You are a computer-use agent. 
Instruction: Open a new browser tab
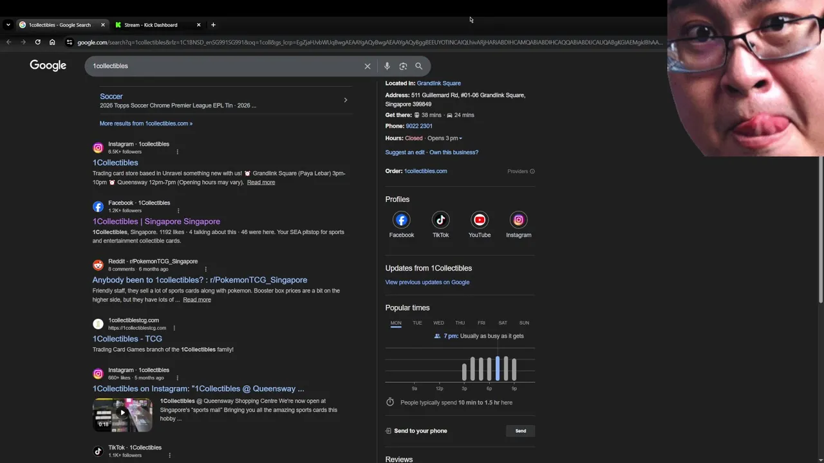coord(213,25)
